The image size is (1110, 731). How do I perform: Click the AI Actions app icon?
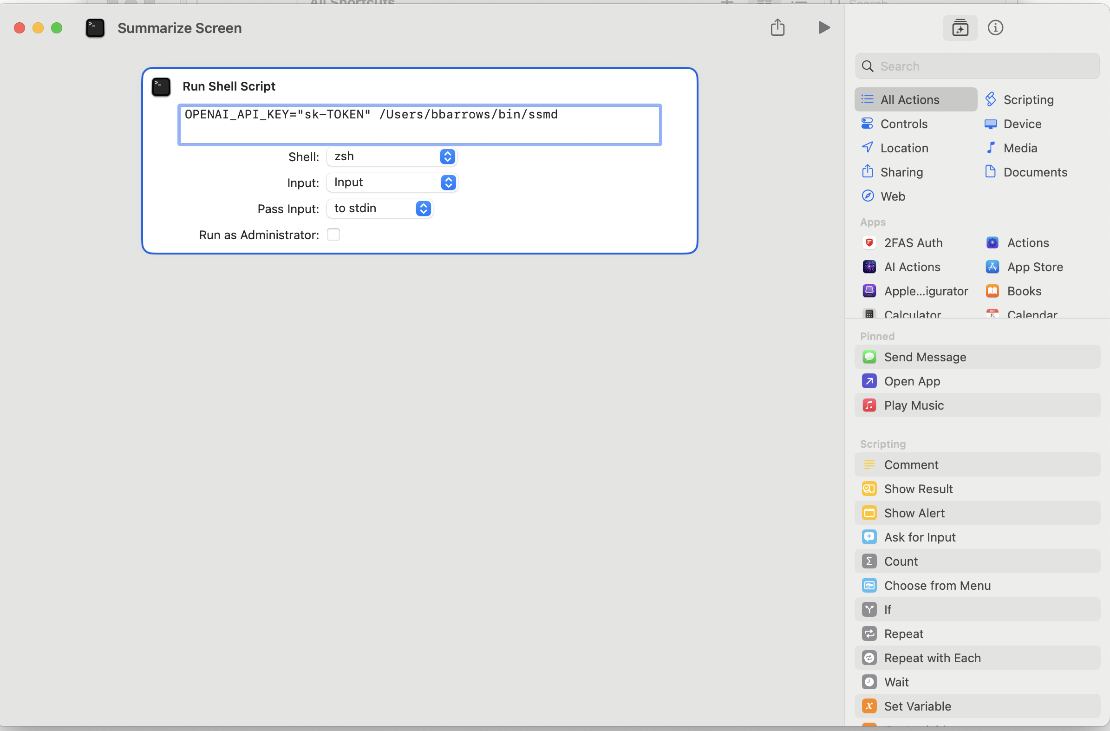[868, 266]
